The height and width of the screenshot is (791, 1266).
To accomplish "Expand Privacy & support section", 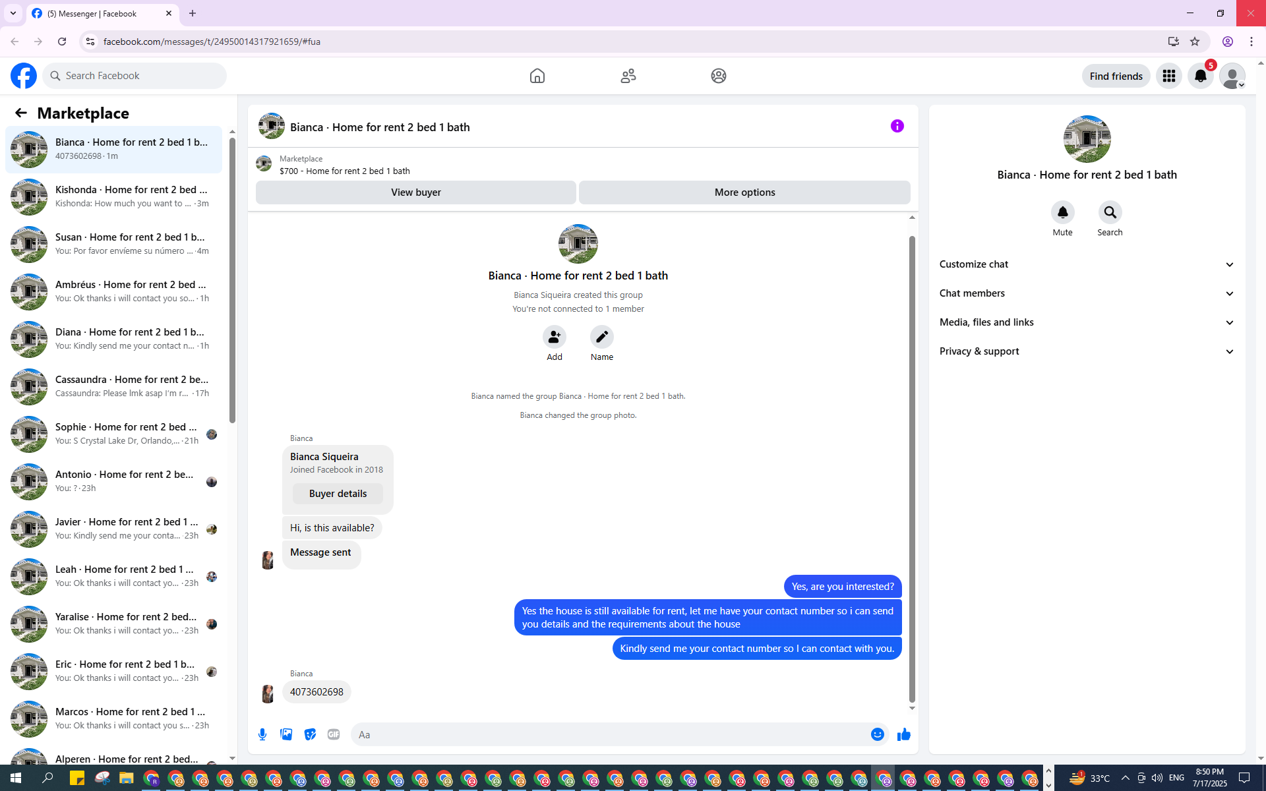I will [1087, 351].
